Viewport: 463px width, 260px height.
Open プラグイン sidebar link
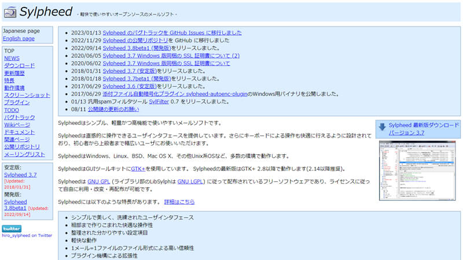(17, 102)
